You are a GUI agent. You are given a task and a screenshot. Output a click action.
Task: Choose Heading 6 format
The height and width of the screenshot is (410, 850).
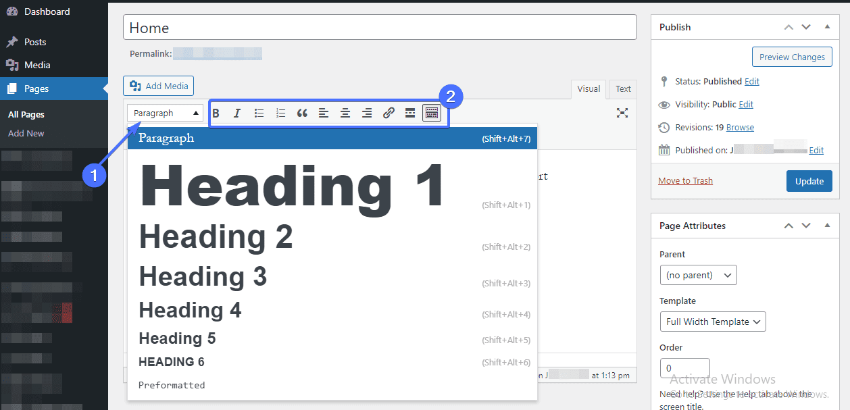pos(332,362)
